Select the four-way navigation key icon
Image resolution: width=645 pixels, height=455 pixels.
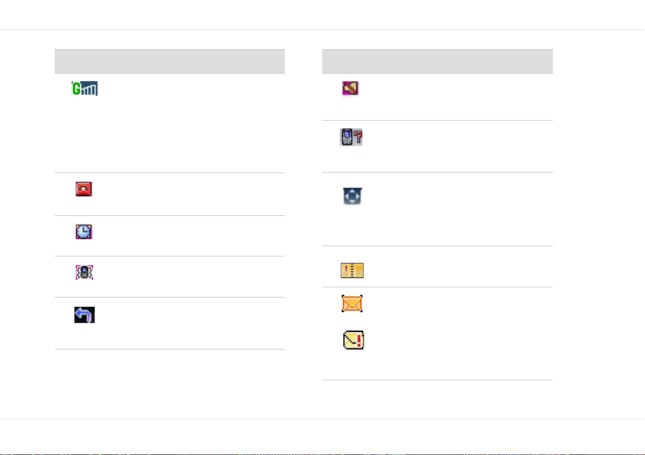coord(353,196)
